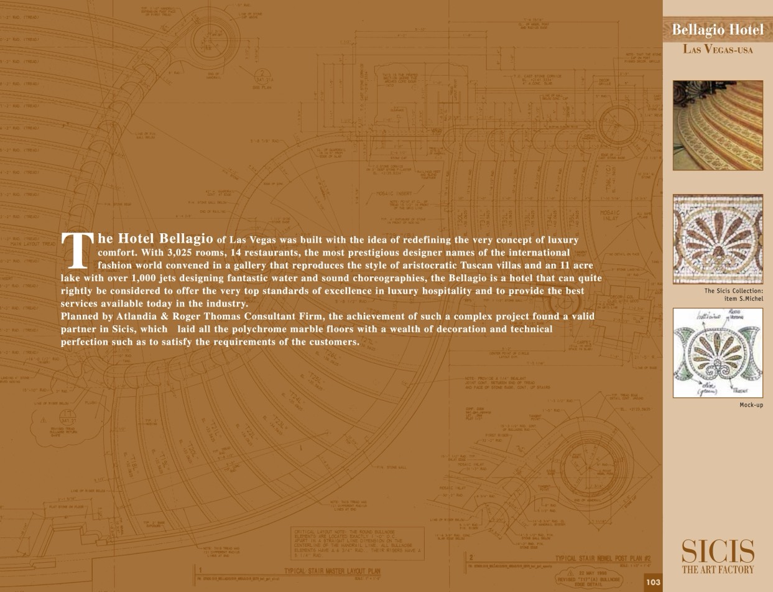Open the S.Michel mosaic palmette image
The width and height of the screenshot is (773, 592).
click(717, 239)
